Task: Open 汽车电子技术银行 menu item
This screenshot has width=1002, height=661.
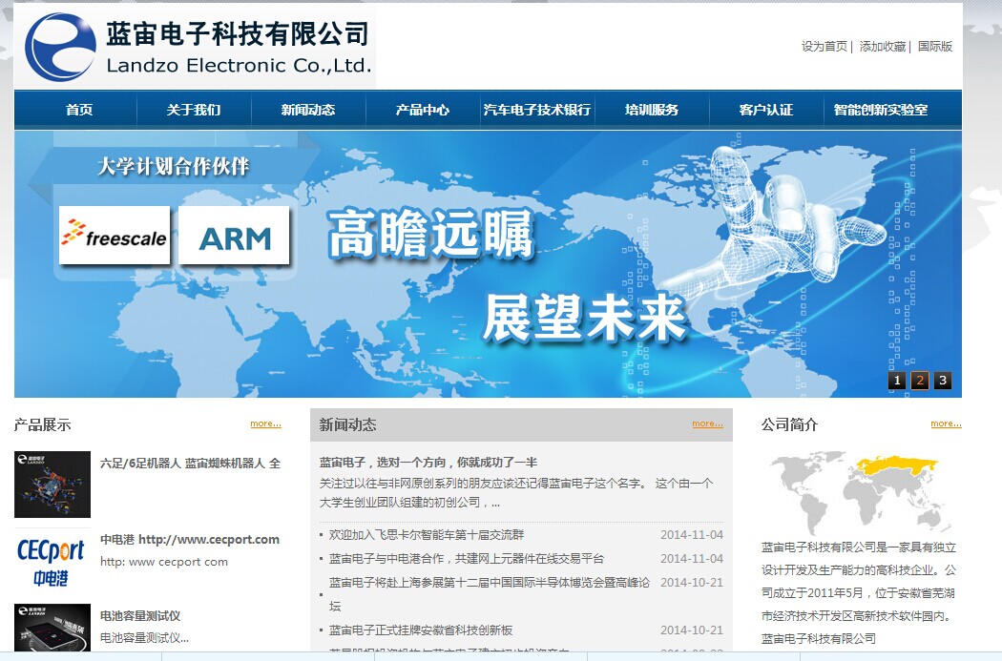Action: (x=536, y=110)
